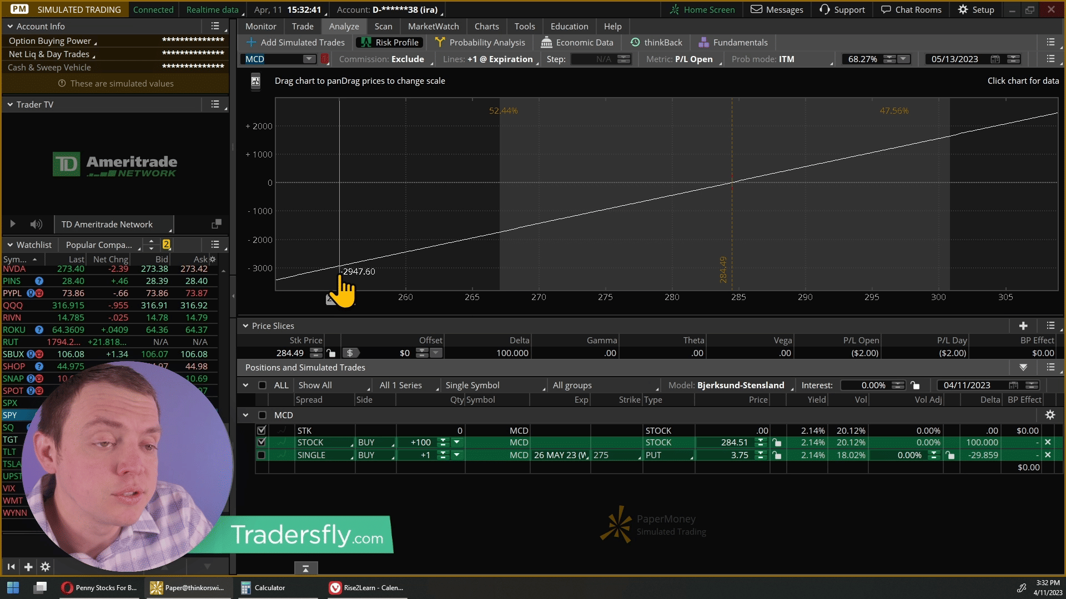Open Account Info panel menu icon
This screenshot has width=1066, height=599.
[215, 26]
